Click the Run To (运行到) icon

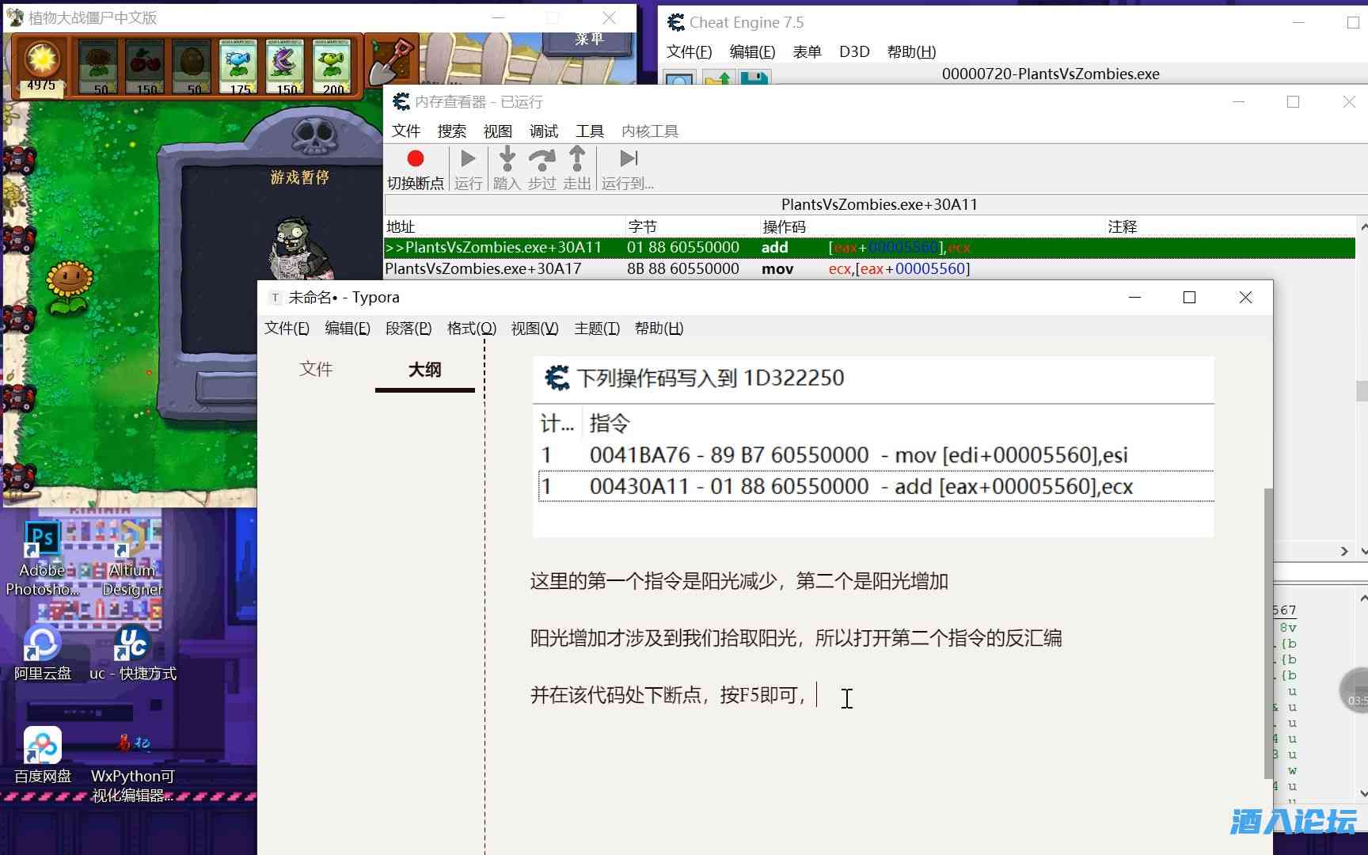[629, 159]
